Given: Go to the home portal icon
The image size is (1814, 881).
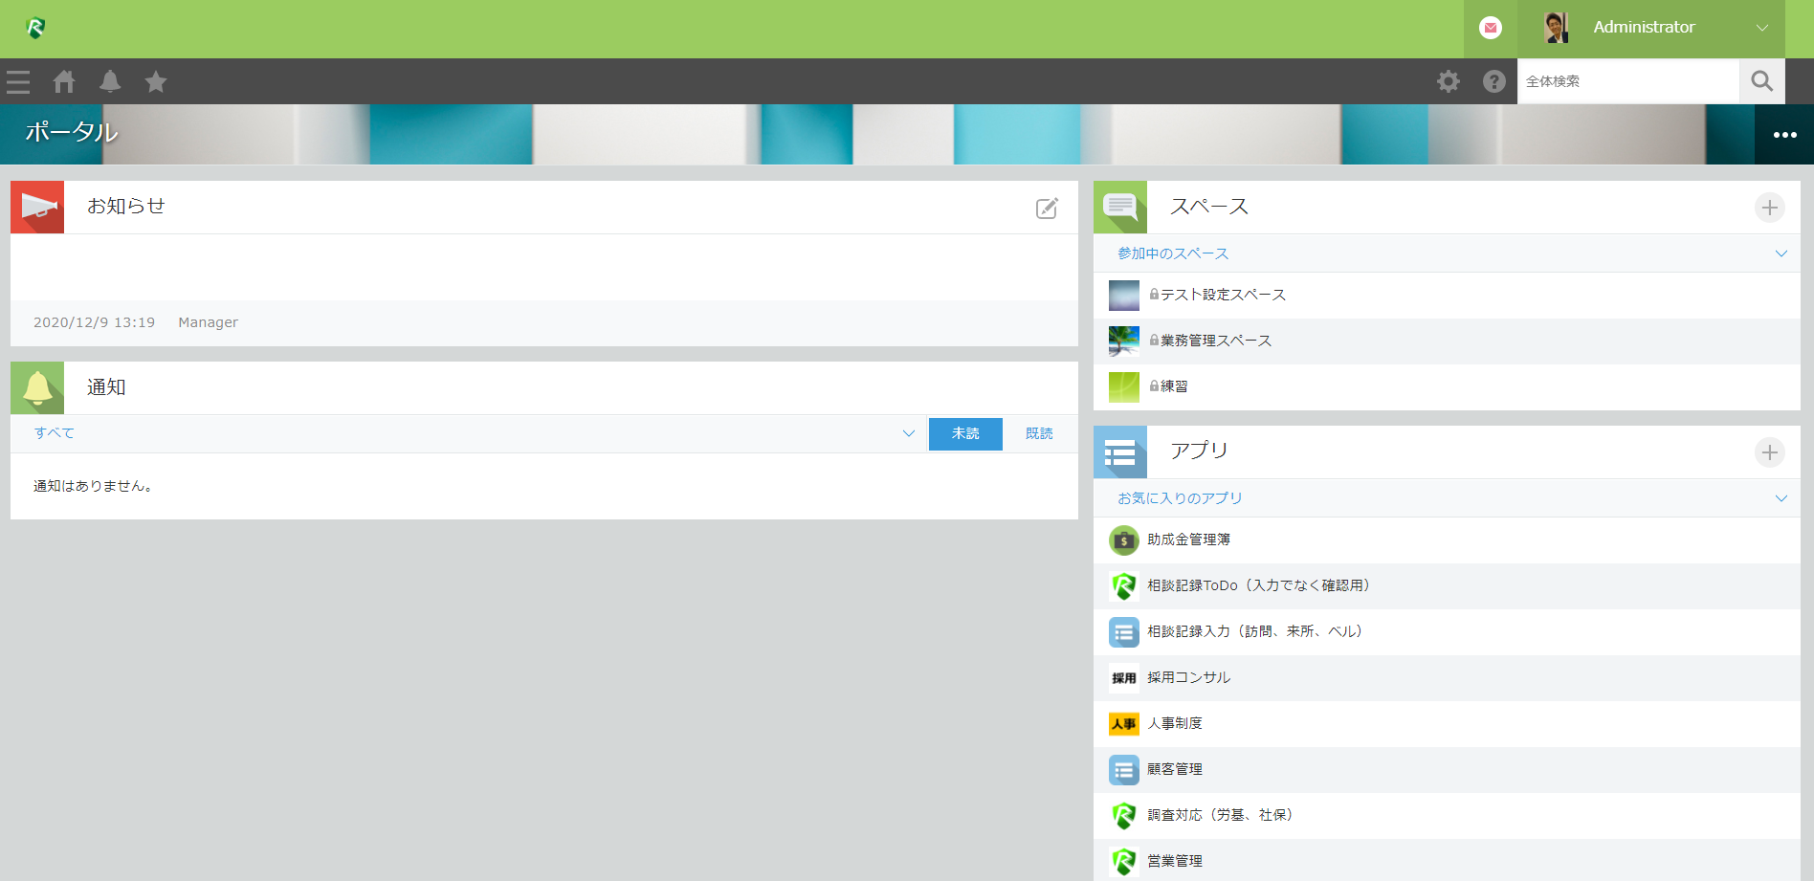Looking at the screenshot, I should (x=64, y=82).
